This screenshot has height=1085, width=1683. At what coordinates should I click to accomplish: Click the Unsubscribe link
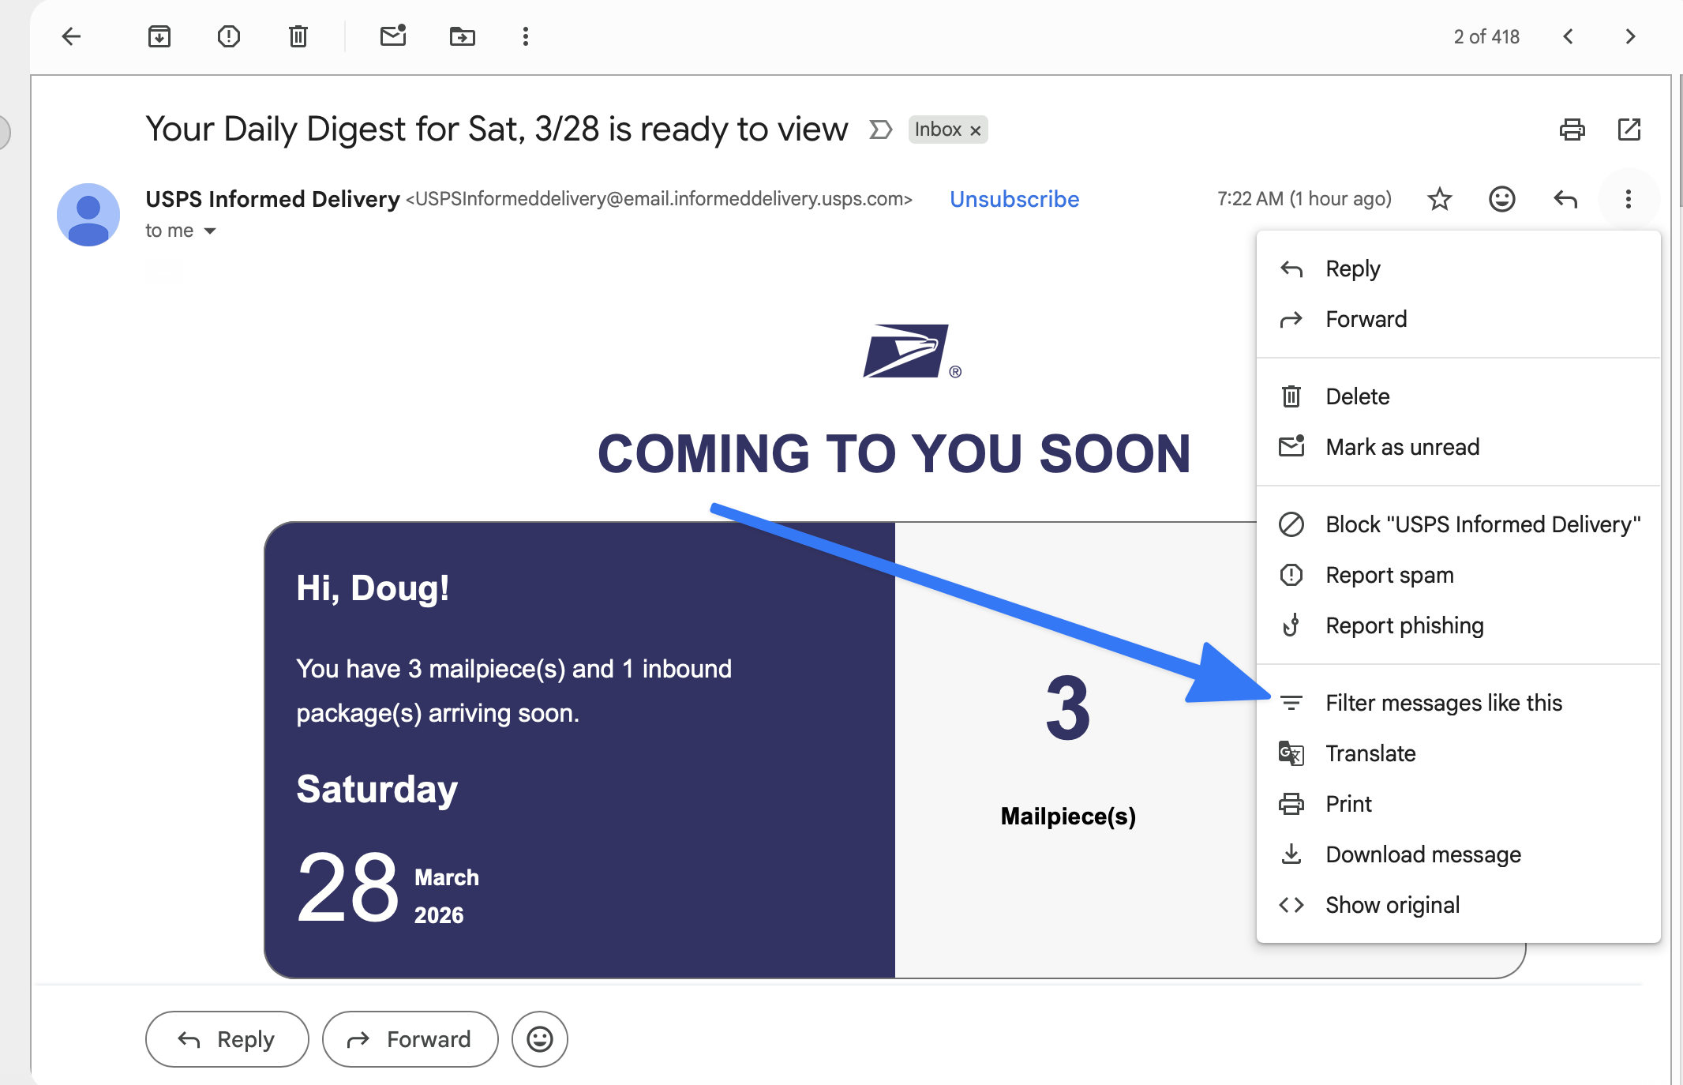(x=1014, y=199)
